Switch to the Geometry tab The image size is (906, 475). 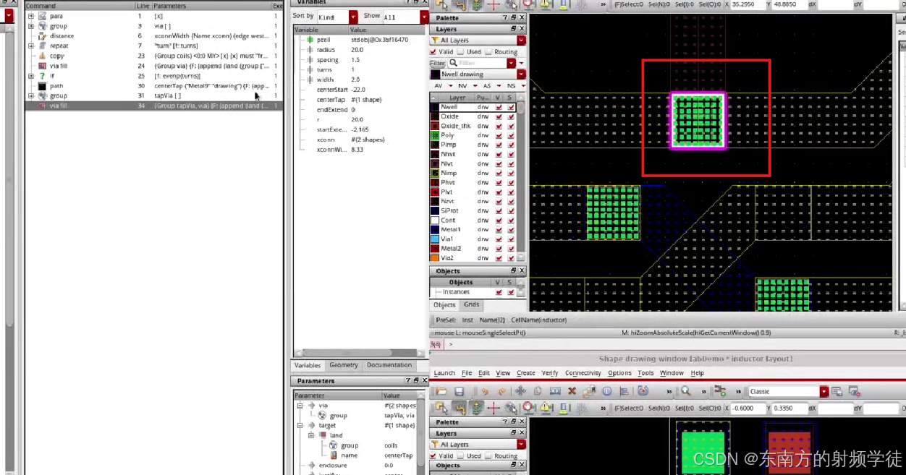coord(344,365)
